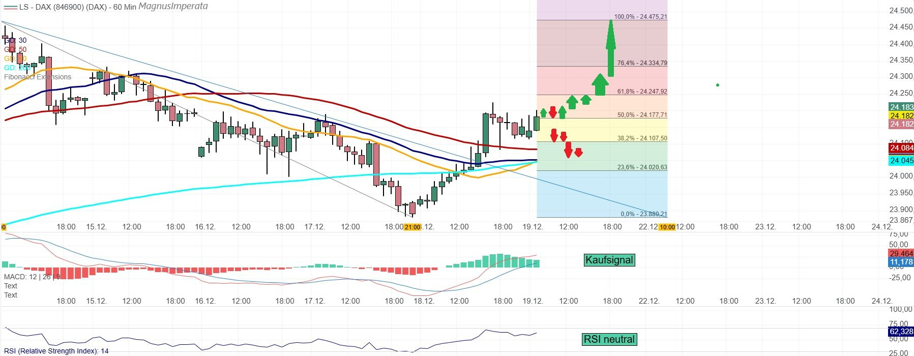Click the 62,328 RSI value tag
Screen dimensions: 914x356
click(x=901, y=332)
